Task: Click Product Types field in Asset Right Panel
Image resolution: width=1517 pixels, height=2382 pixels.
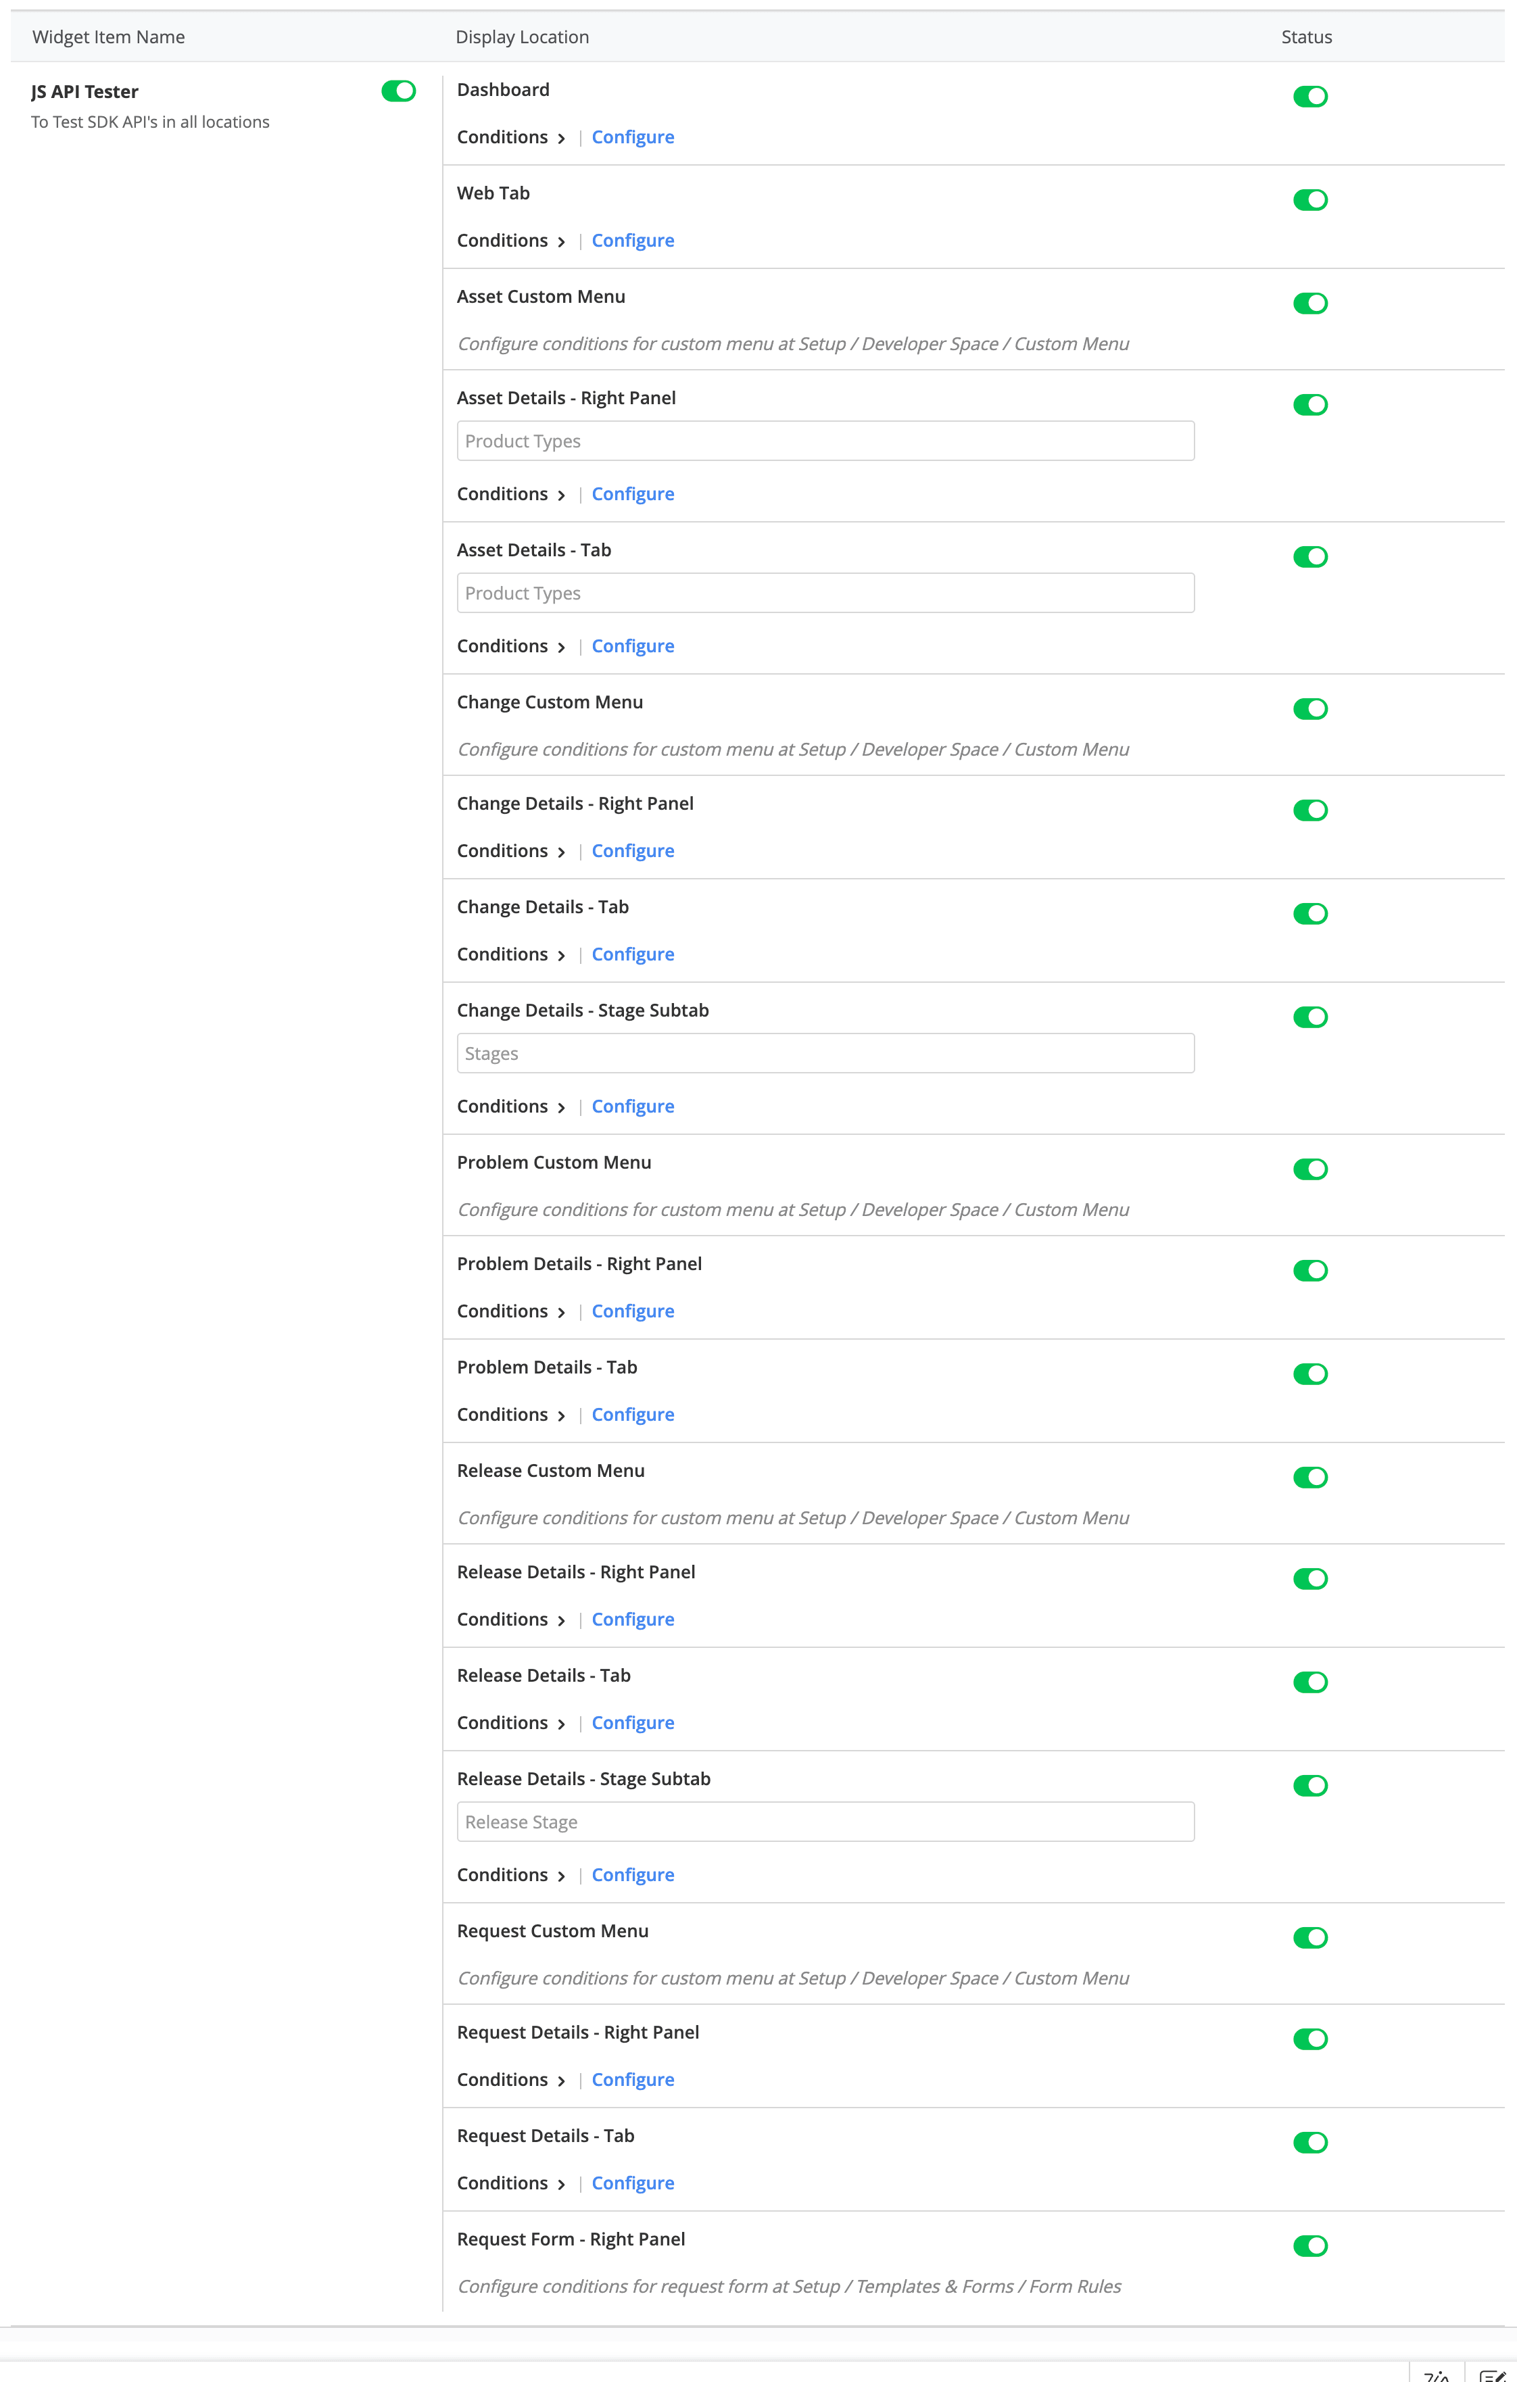Action: click(825, 441)
